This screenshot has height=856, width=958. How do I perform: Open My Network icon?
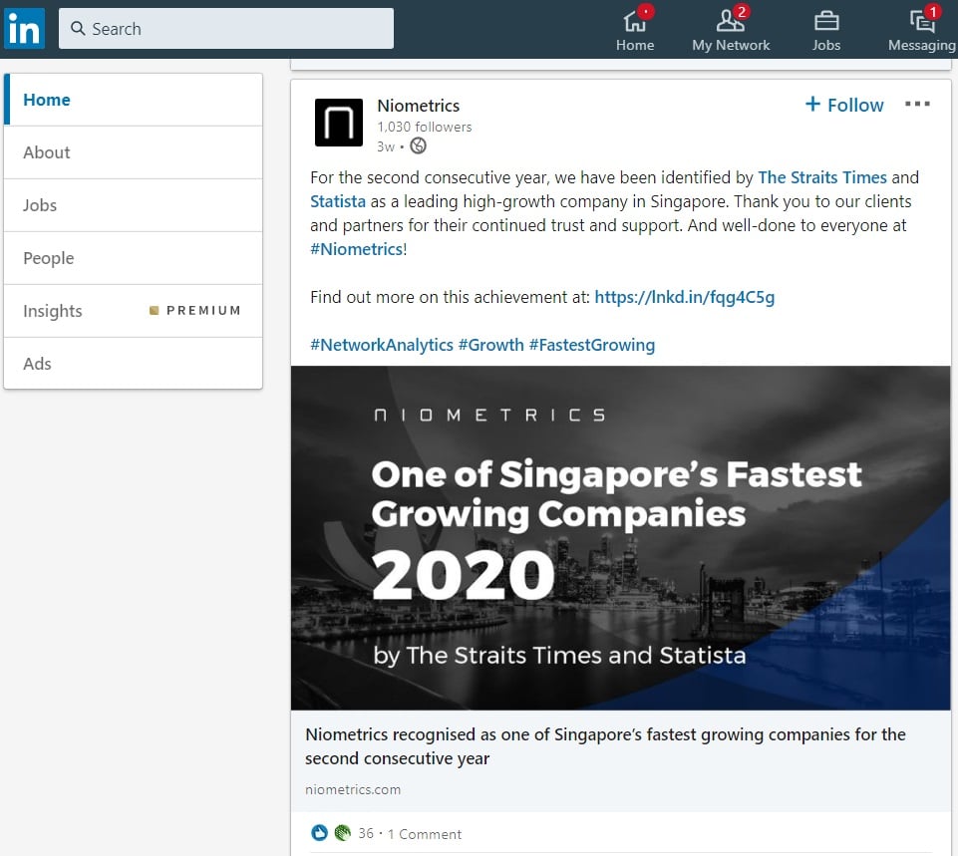(731, 28)
